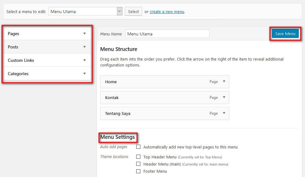Enable automatically add new top-level pages
The height and width of the screenshot is (177, 305).
138,147
